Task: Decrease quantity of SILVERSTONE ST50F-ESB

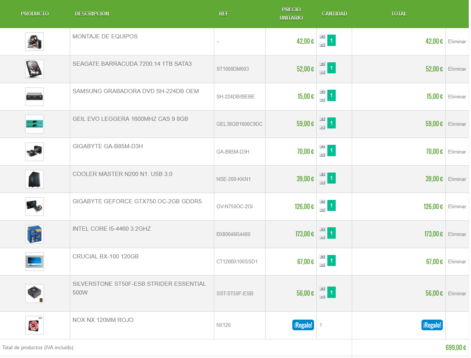Action: pyautogui.click(x=322, y=296)
